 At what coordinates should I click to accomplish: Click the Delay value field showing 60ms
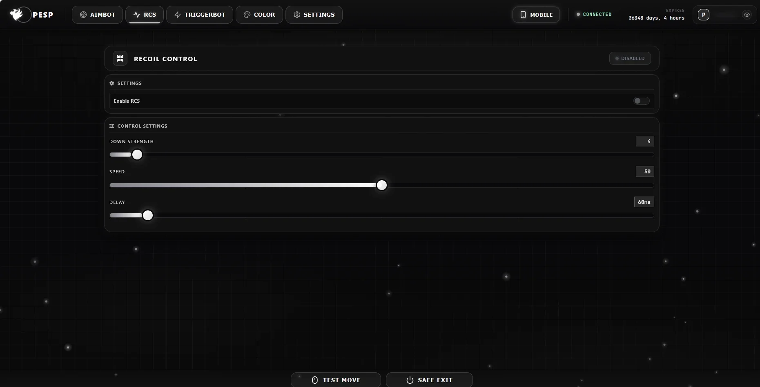644,202
